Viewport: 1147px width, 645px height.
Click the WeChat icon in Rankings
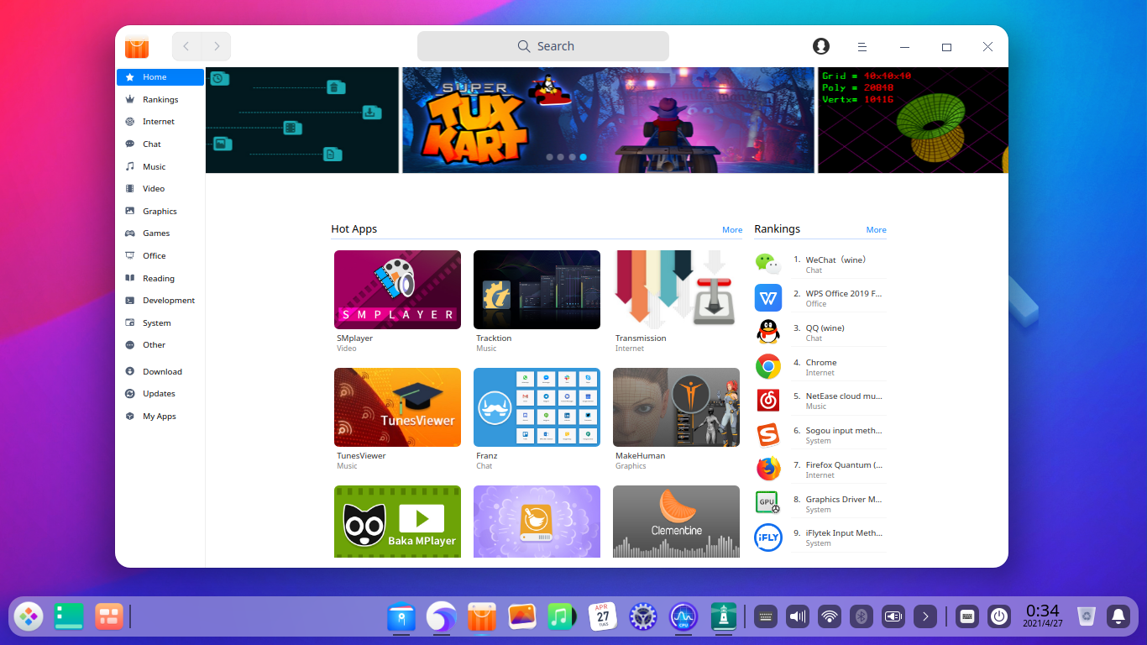767,264
